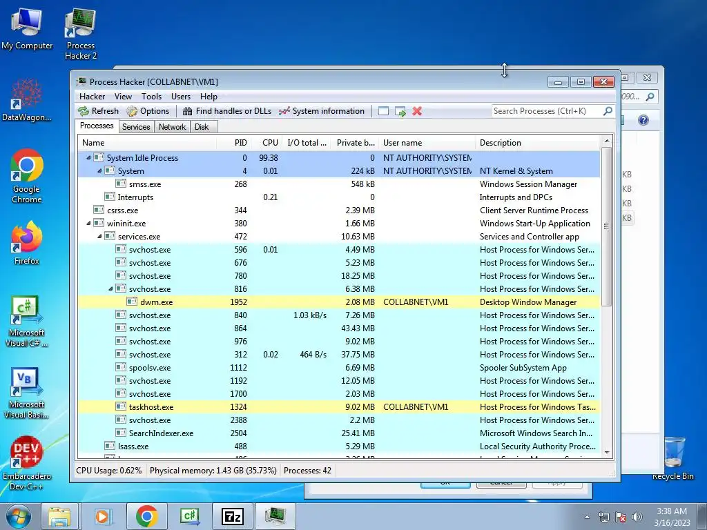Select svchost.exe with PID 864
Screen dimensions: 707x530
(x=339, y=328)
